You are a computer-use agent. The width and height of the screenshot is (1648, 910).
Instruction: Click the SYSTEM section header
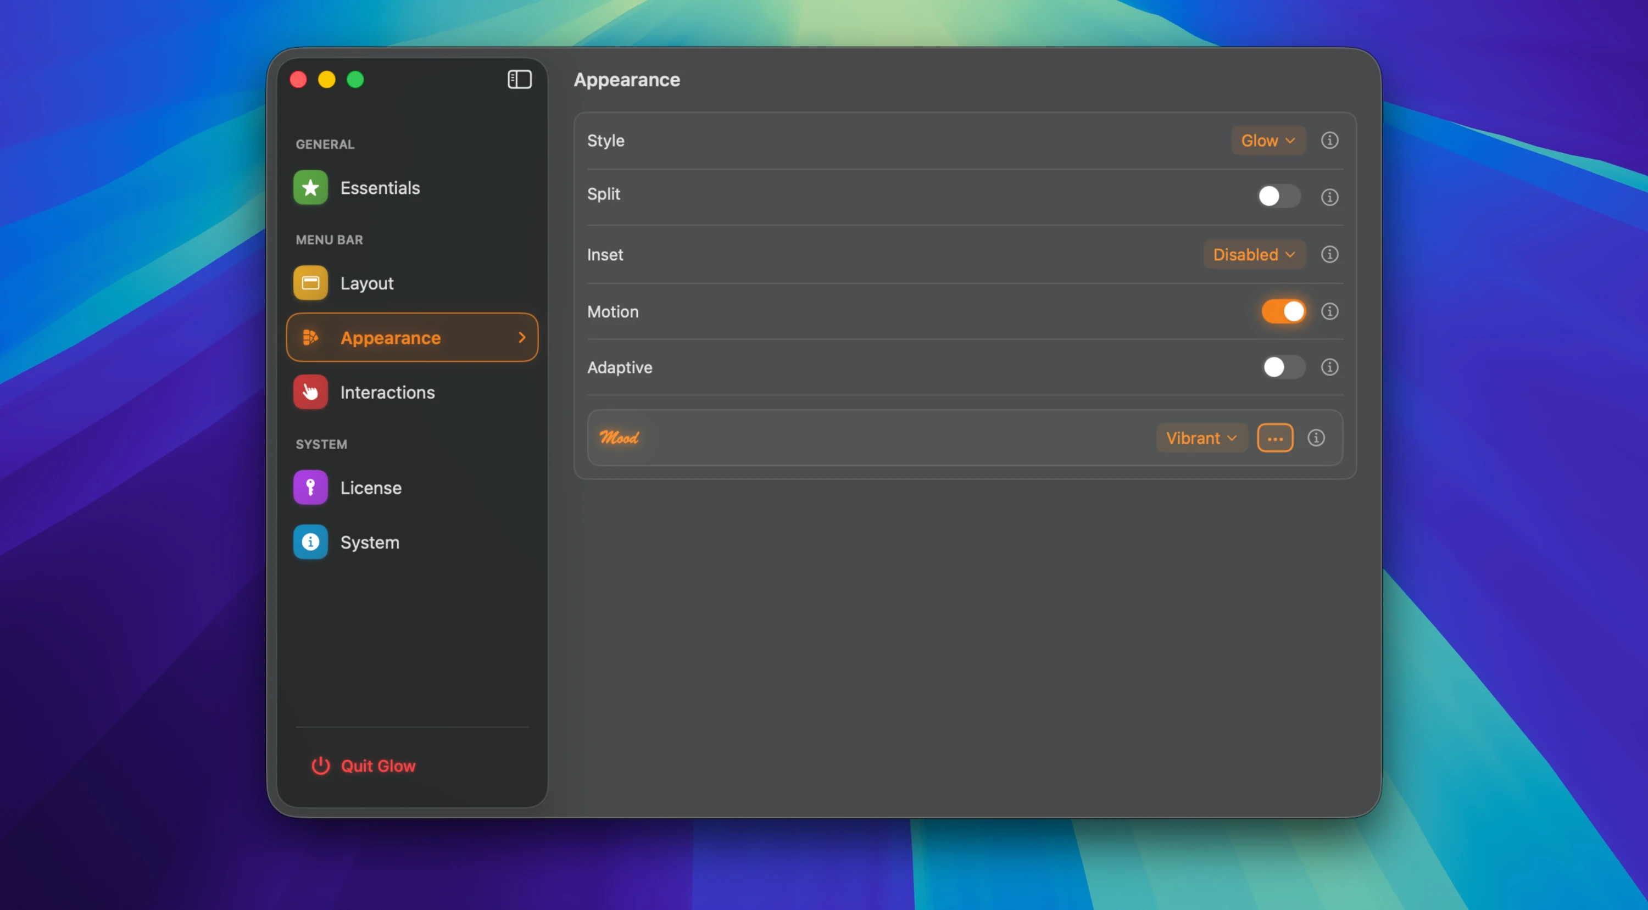321,444
